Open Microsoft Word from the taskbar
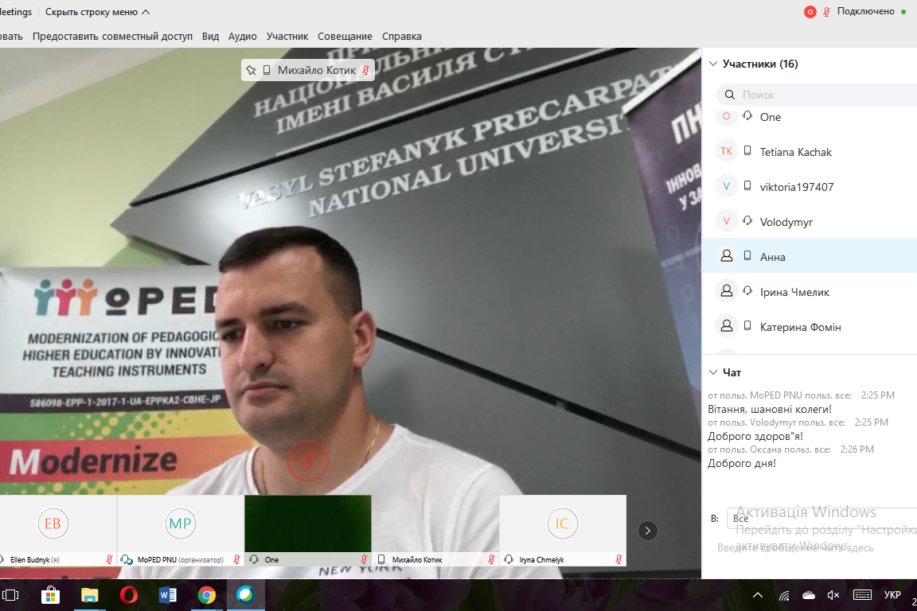 [x=167, y=595]
